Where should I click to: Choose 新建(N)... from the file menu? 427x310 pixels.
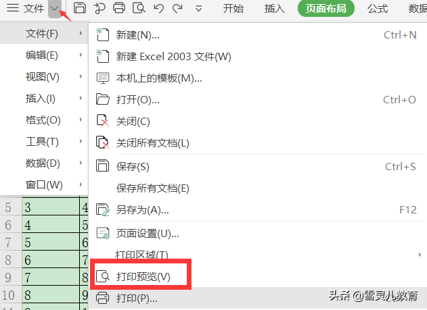point(257,34)
